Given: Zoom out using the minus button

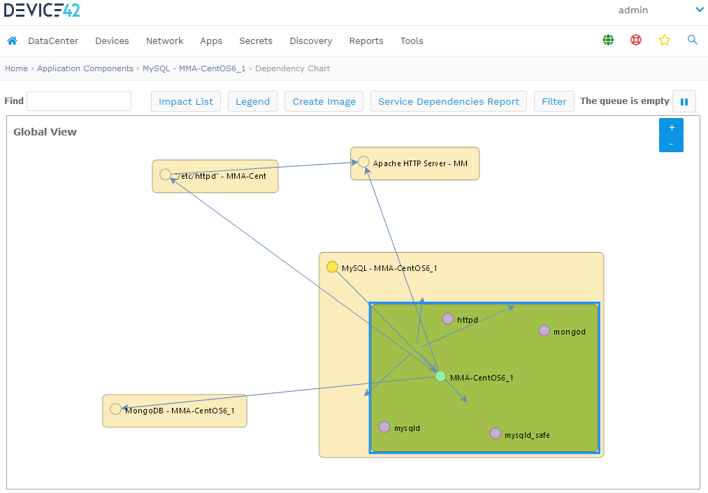Looking at the screenshot, I should [x=672, y=144].
